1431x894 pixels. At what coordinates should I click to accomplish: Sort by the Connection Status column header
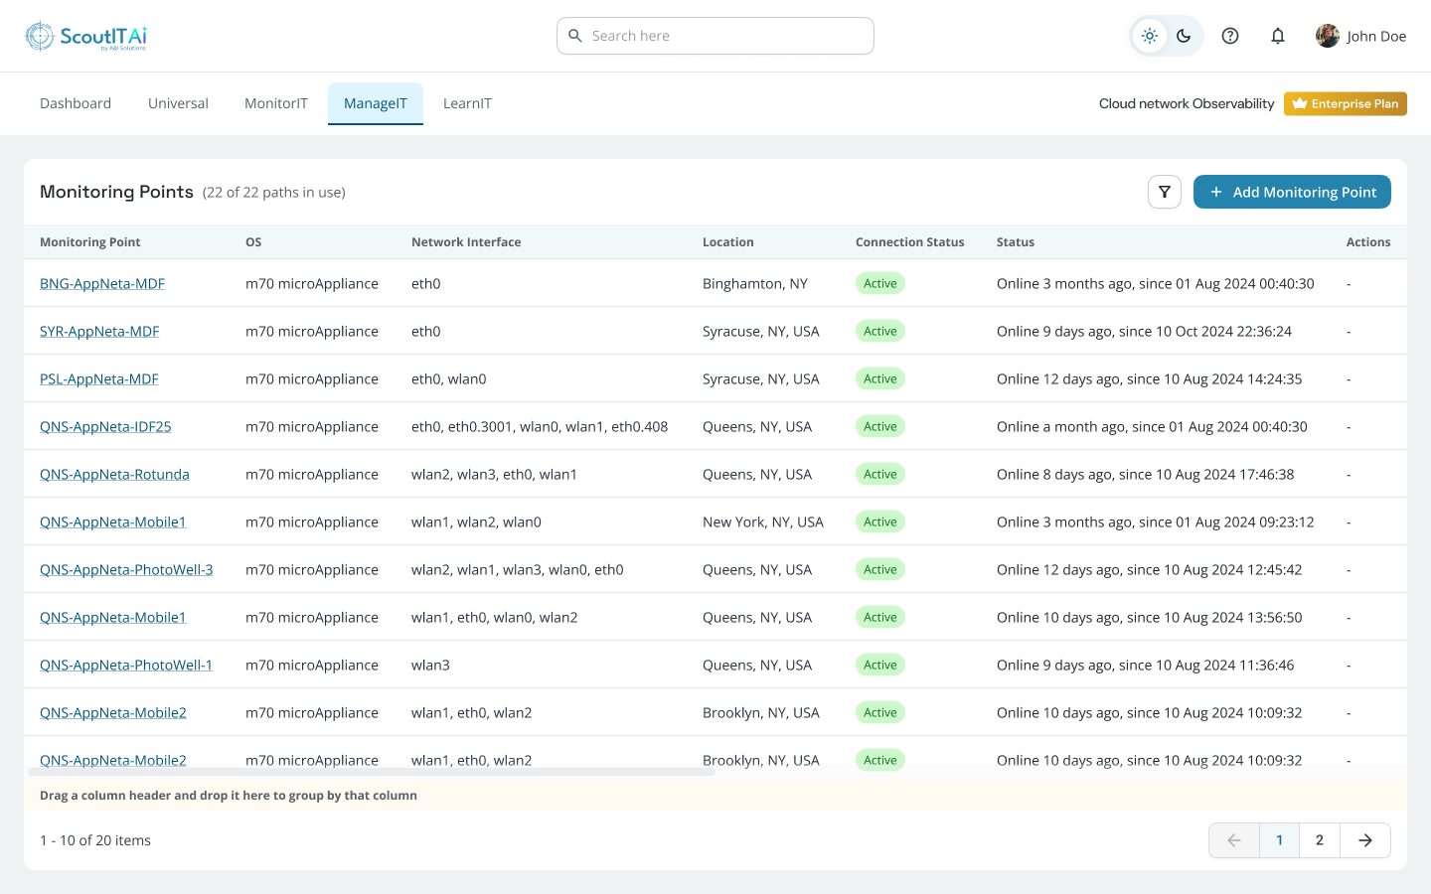tap(909, 241)
